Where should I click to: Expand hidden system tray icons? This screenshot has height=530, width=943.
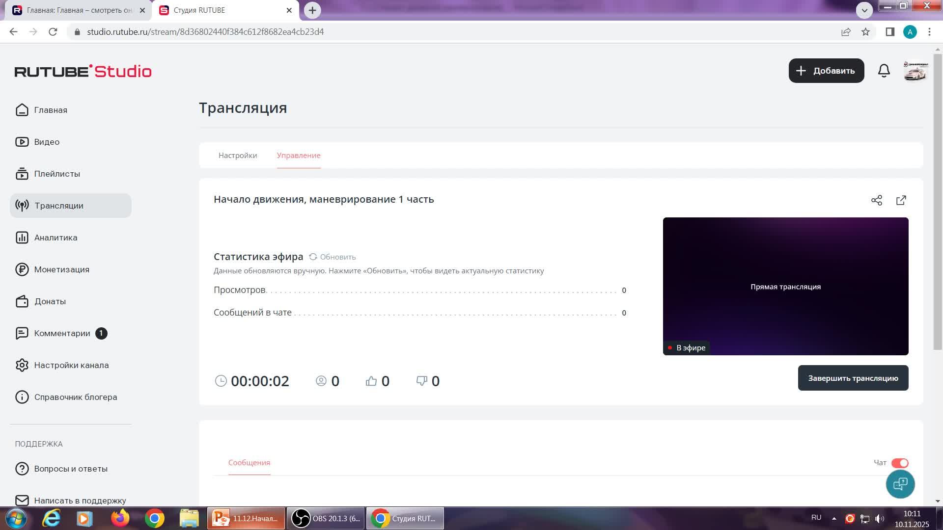(834, 518)
